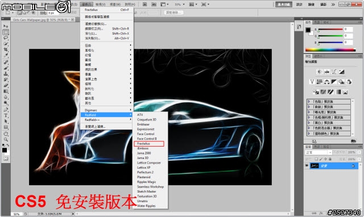The width and height of the screenshot is (364, 217).
Task: Choose Water Ripples in Redfield submenu
Action: [x=150, y=206]
